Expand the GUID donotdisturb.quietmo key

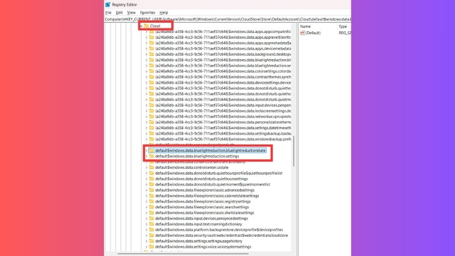tap(146, 99)
